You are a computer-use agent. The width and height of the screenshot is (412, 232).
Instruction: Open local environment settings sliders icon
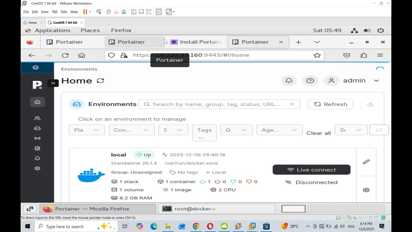[366, 190]
